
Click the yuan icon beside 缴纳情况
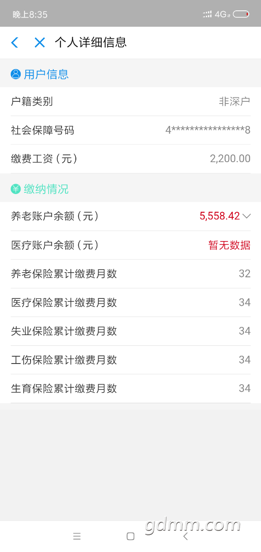coord(16,189)
